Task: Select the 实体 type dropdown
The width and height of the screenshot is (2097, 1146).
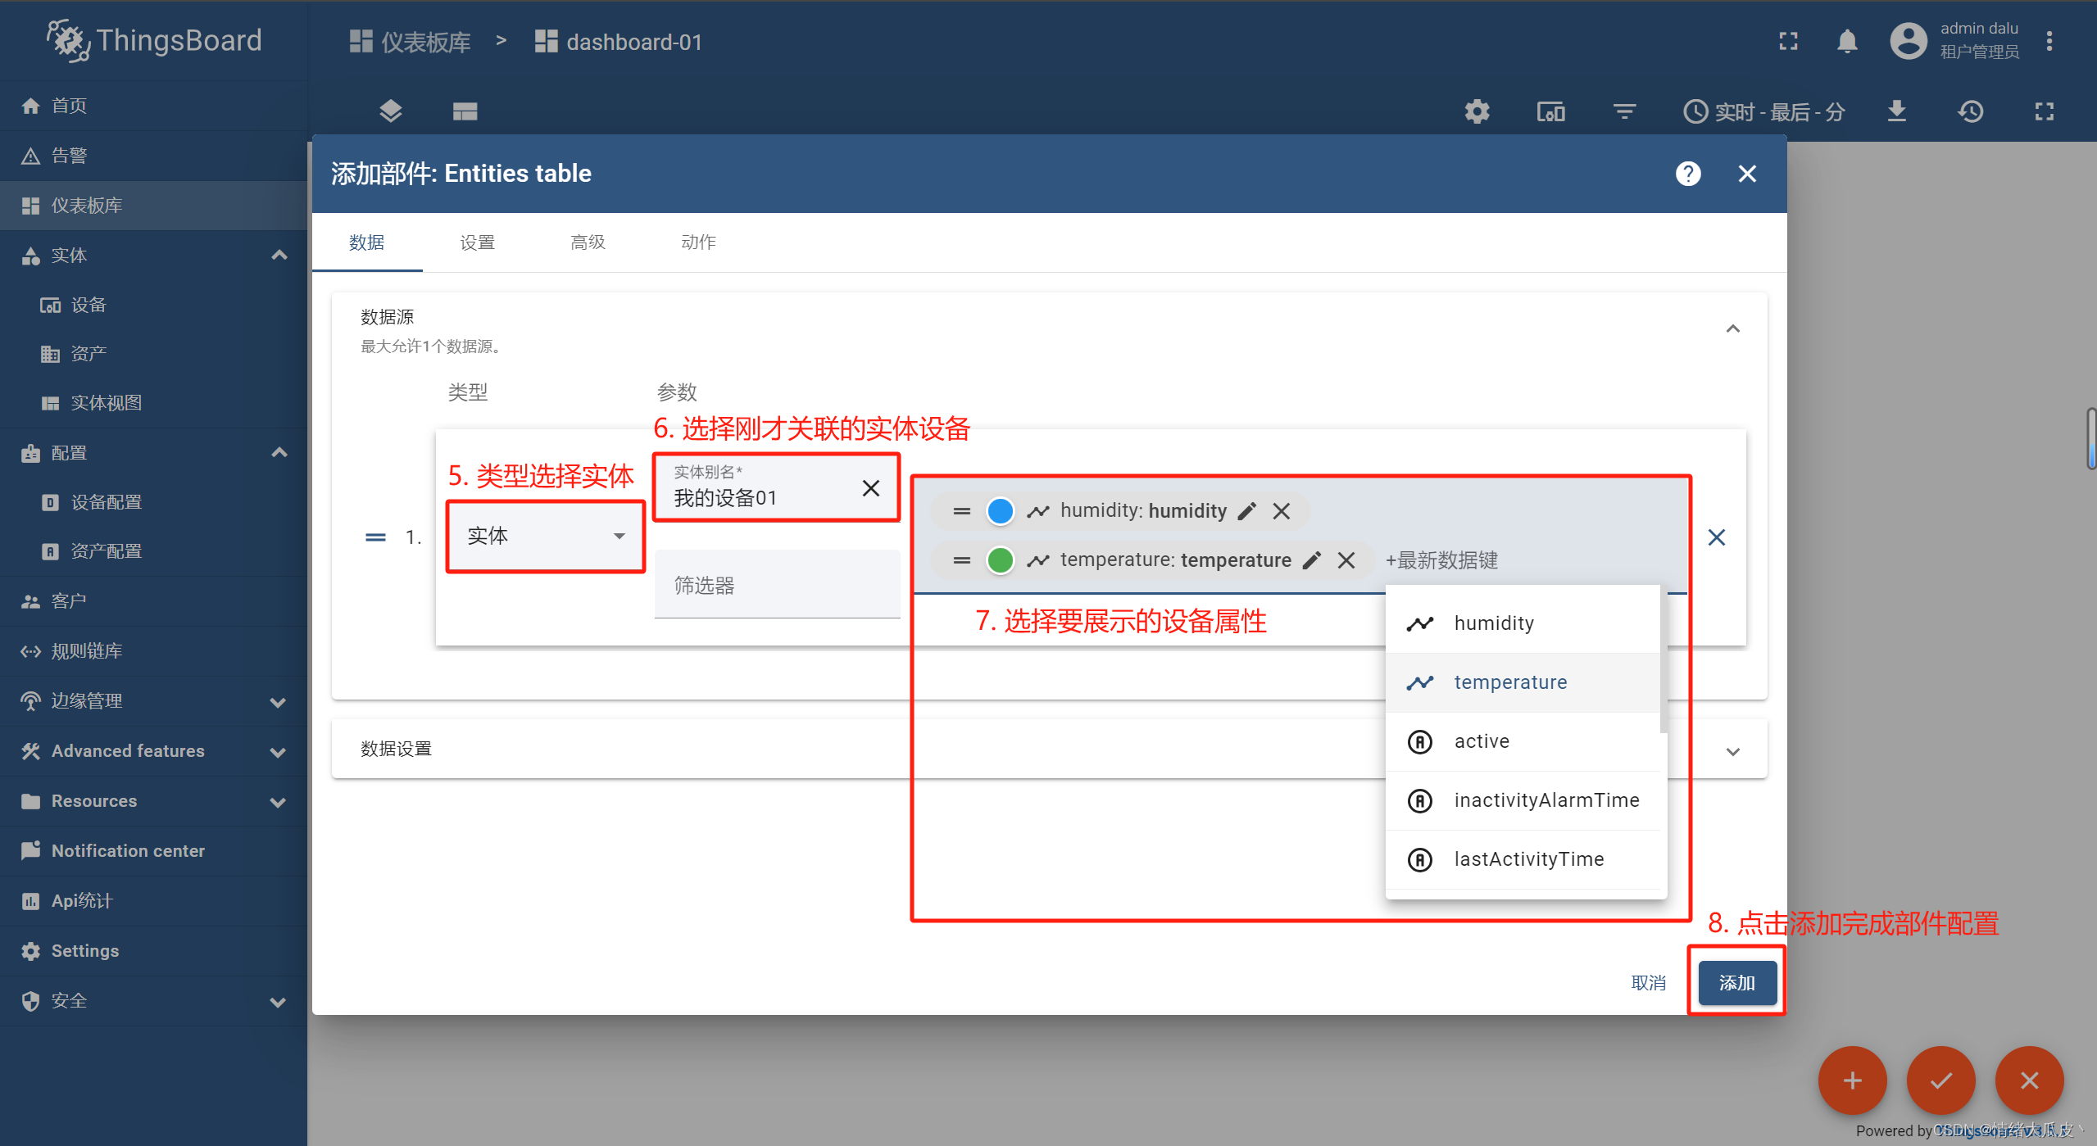Action: coord(543,533)
